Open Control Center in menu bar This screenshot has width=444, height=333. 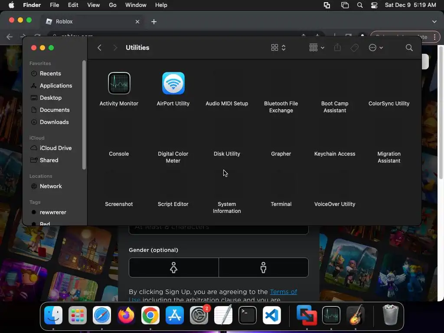[x=374, y=5]
